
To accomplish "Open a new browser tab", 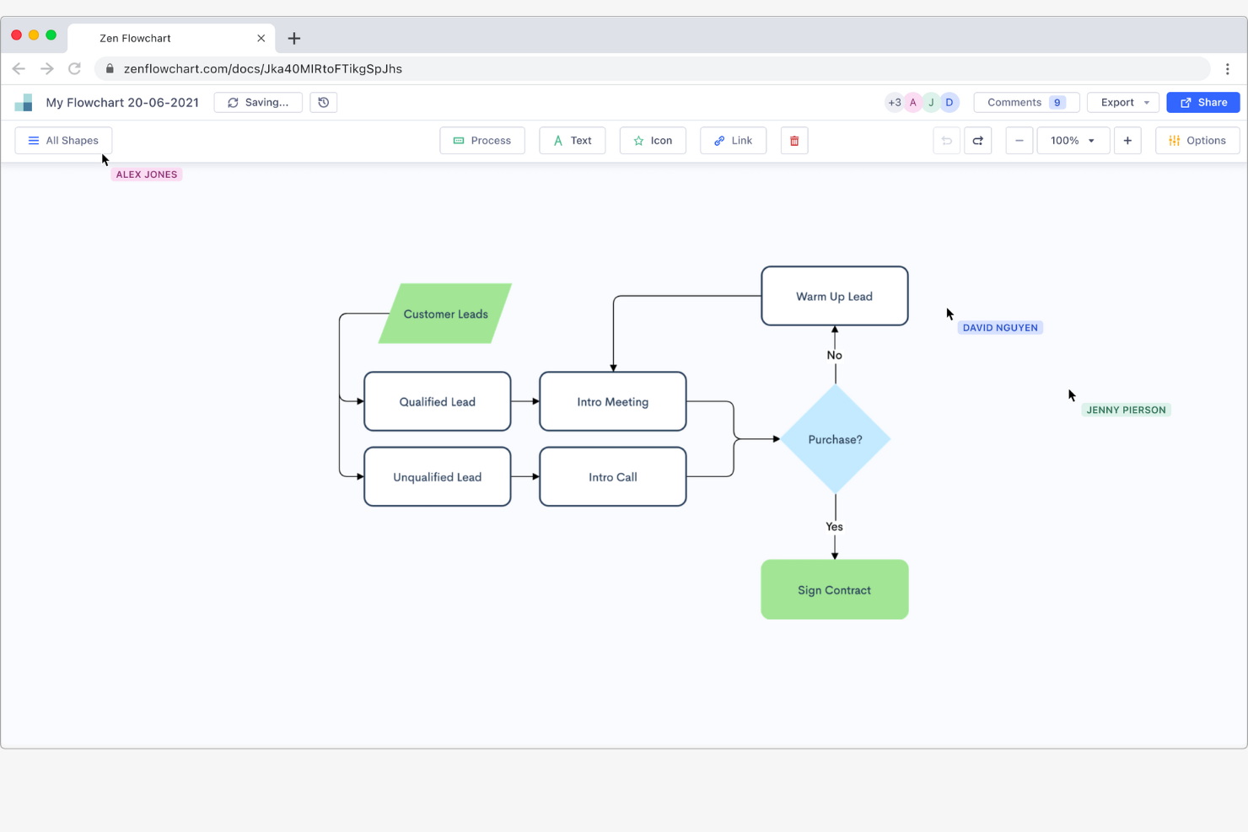I will coord(293,37).
